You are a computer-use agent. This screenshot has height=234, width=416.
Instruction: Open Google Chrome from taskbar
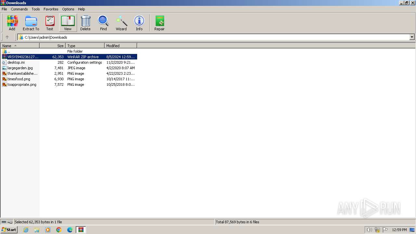coord(59,230)
